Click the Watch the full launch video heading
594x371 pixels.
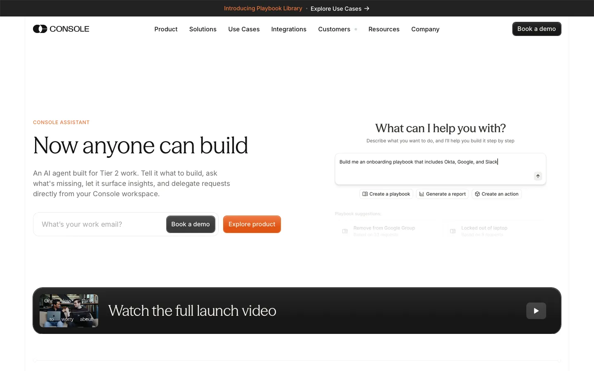click(192, 311)
